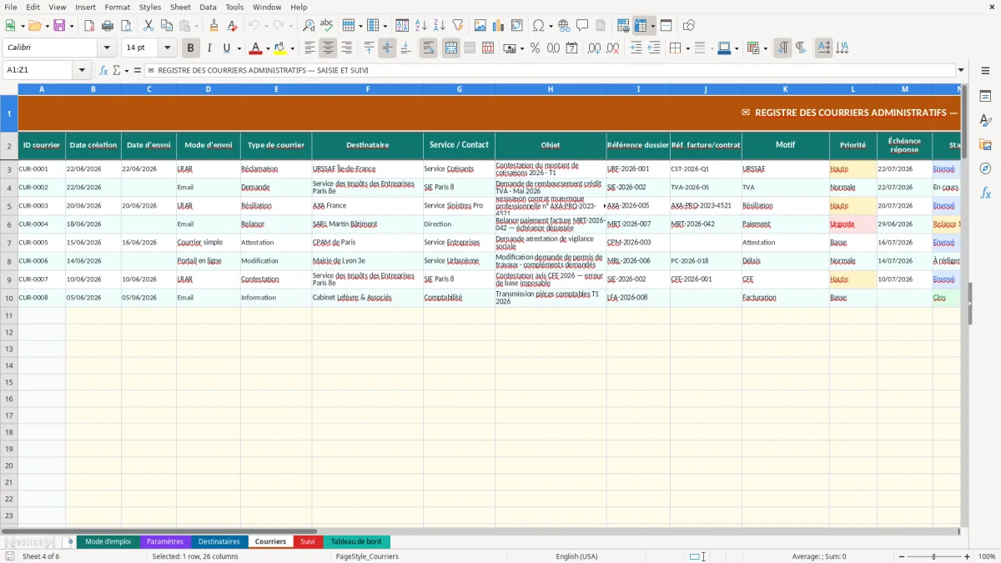Open the Font Size dropdown
1001x563 pixels.
pos(167,48)
